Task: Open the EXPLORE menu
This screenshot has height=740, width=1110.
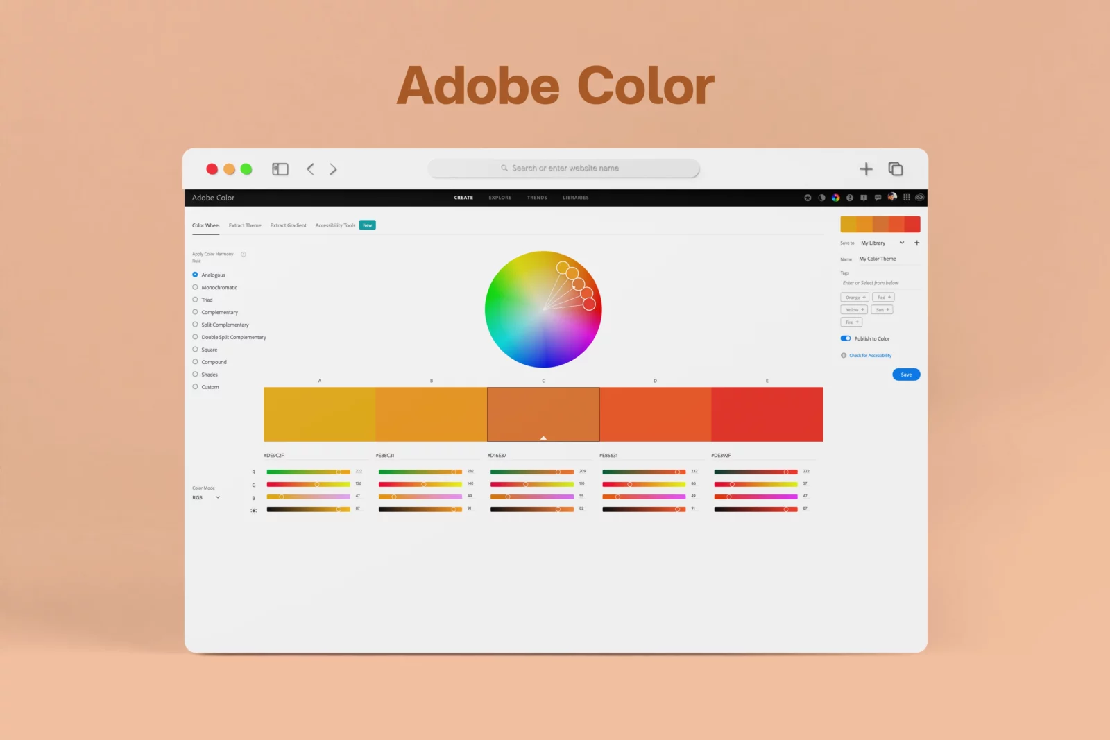Action: (x=500, y=198)
